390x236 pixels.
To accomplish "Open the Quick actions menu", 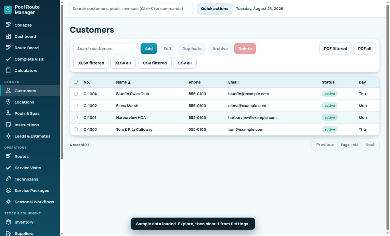I will pyautogui.click(x=214, y=9).
